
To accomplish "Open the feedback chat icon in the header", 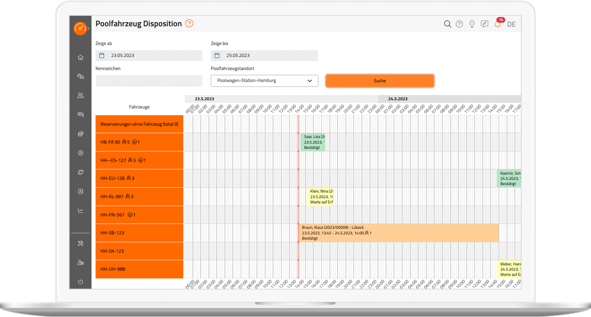I will 484,24.
